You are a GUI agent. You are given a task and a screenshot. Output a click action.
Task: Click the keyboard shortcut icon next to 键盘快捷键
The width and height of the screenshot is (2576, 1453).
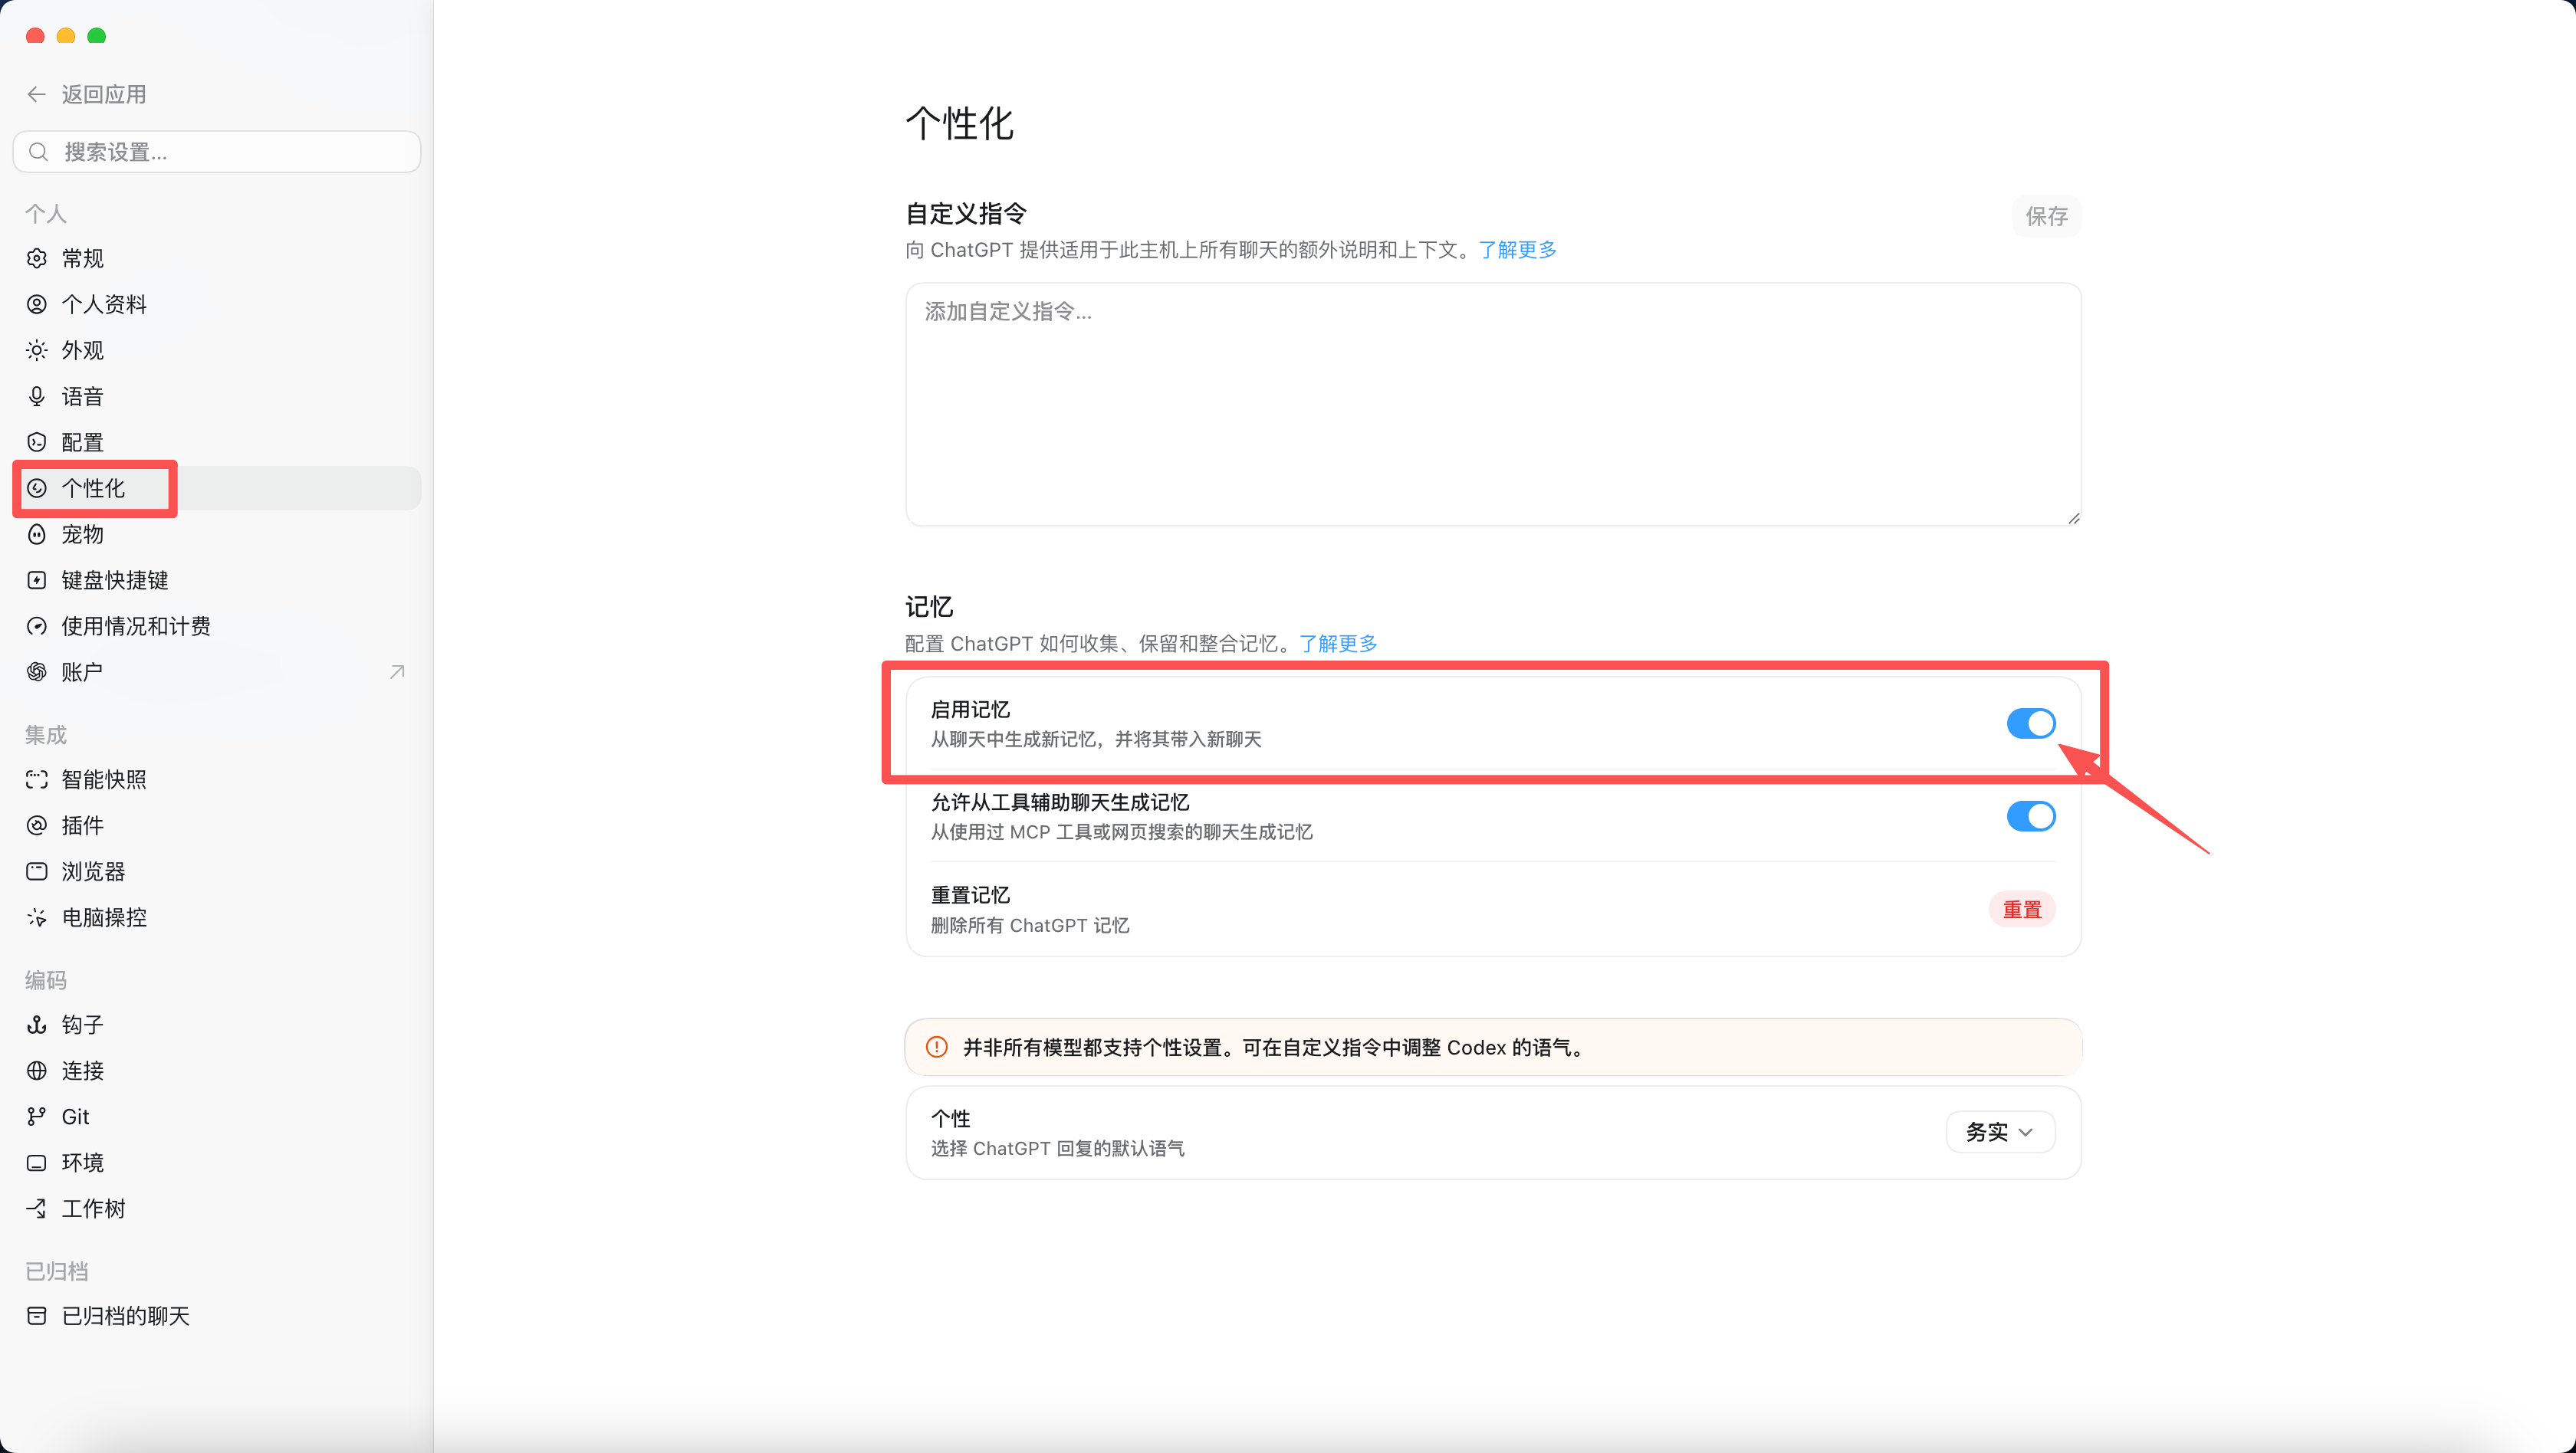(x=37, y=579)
